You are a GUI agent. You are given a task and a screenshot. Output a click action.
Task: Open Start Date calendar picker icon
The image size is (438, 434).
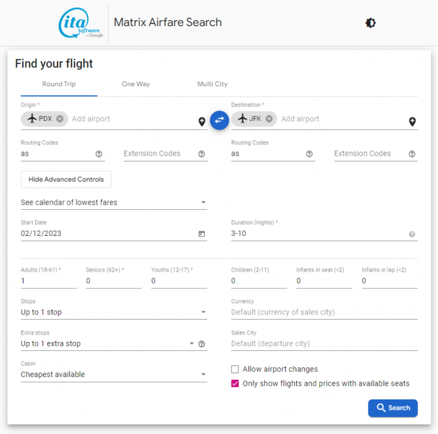pyautogui.click(x=201, y=234)
